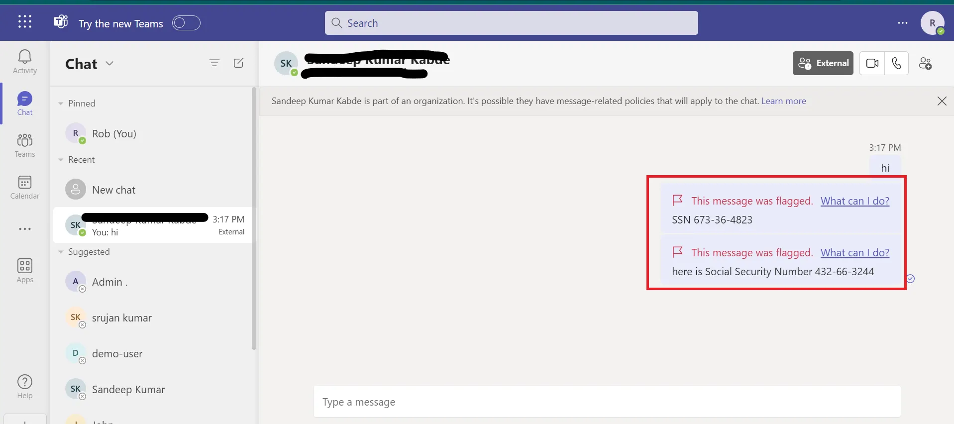Click What can I do? on SSN 673 message
The width and height of the screenshot is (954, 424).
tap(854, 201)
